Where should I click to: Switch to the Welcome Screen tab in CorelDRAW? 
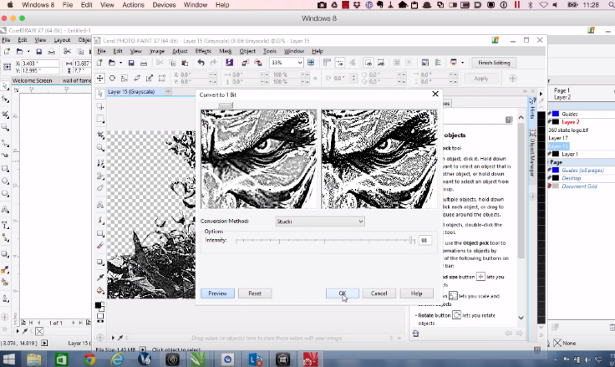click(x=32, y=80)
